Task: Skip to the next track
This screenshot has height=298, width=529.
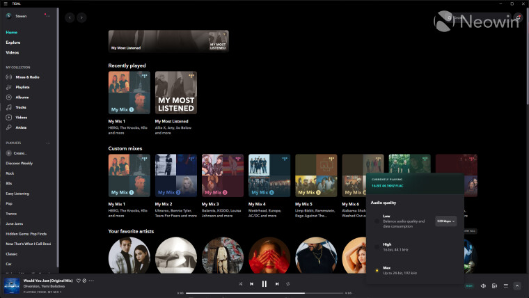Action: (x=277, y=284)
